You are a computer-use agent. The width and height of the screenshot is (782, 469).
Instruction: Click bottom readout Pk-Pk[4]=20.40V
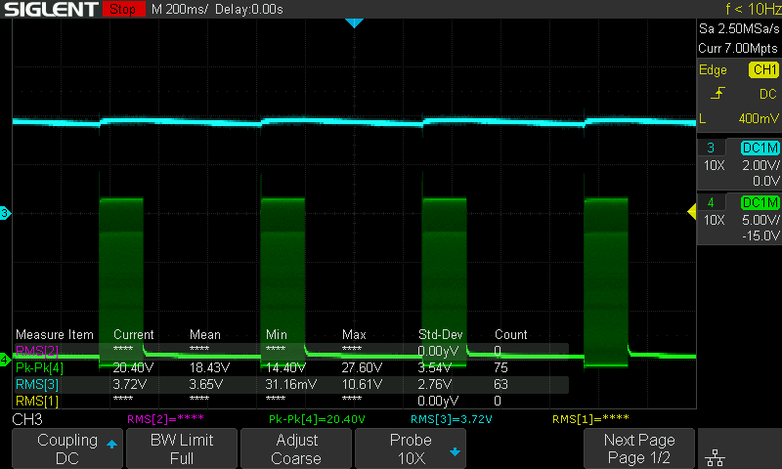[317, 419]
